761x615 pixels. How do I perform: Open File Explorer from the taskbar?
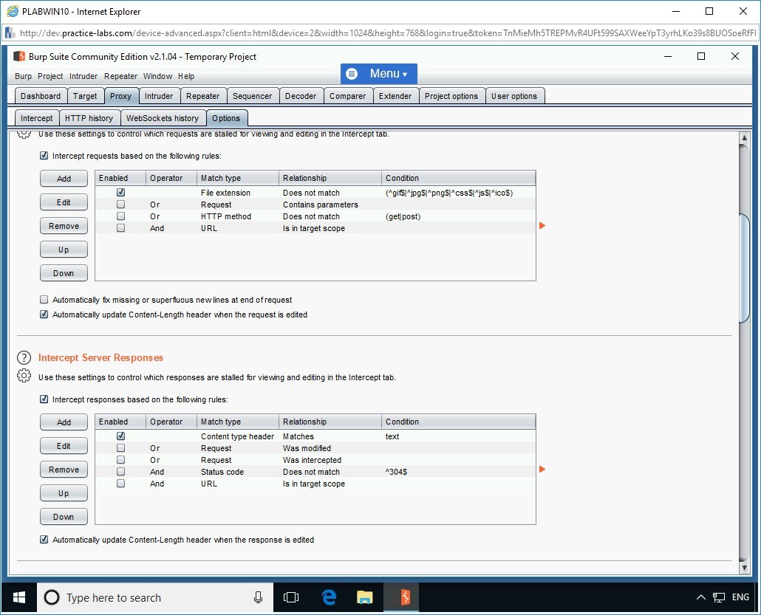pos(364,597)
